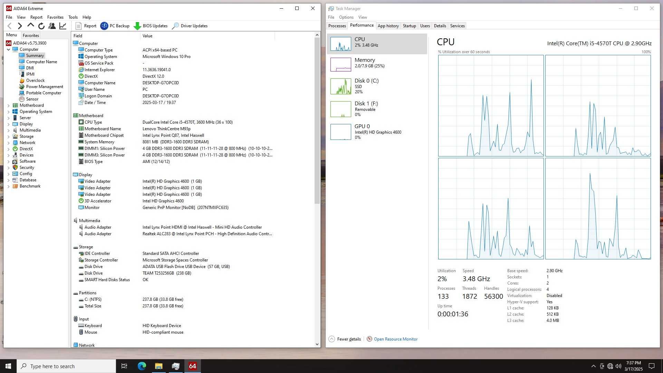Open Microsoft Edge from taskbar
Image resolution: width=663 pixels, height=373 pixels.
(142, 366)
